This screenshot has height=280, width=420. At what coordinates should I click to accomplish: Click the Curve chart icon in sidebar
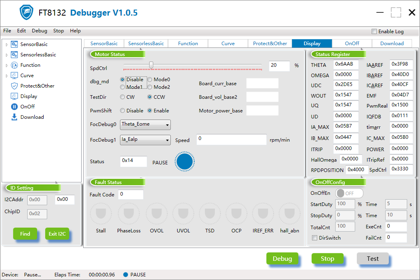(x=14, y=76)
